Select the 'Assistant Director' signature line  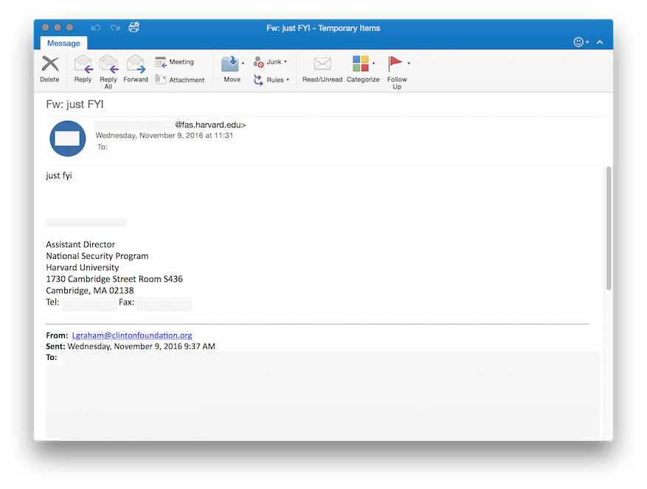80,245
